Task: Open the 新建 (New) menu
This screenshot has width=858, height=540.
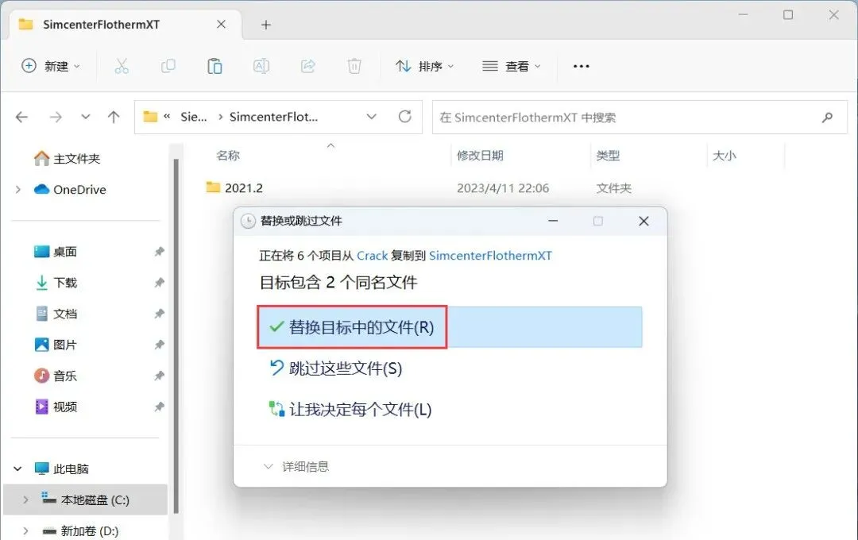Action: point(51,66)
